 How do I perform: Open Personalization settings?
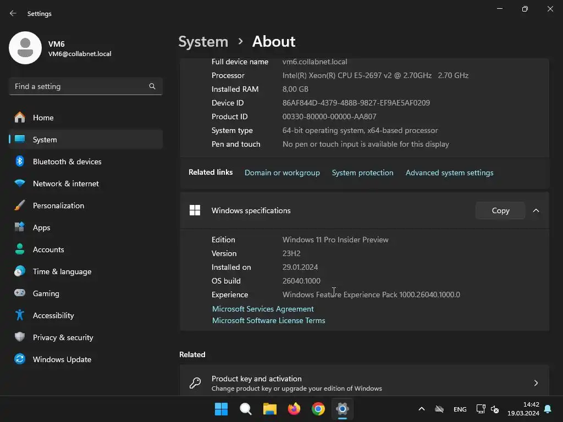(85, 206)
